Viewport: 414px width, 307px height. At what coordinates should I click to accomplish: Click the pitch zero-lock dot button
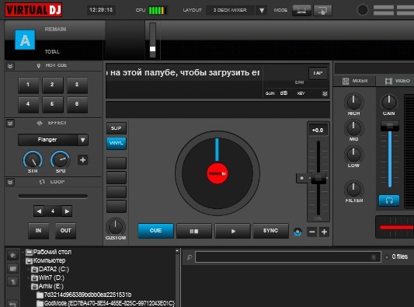pos(302,178)
